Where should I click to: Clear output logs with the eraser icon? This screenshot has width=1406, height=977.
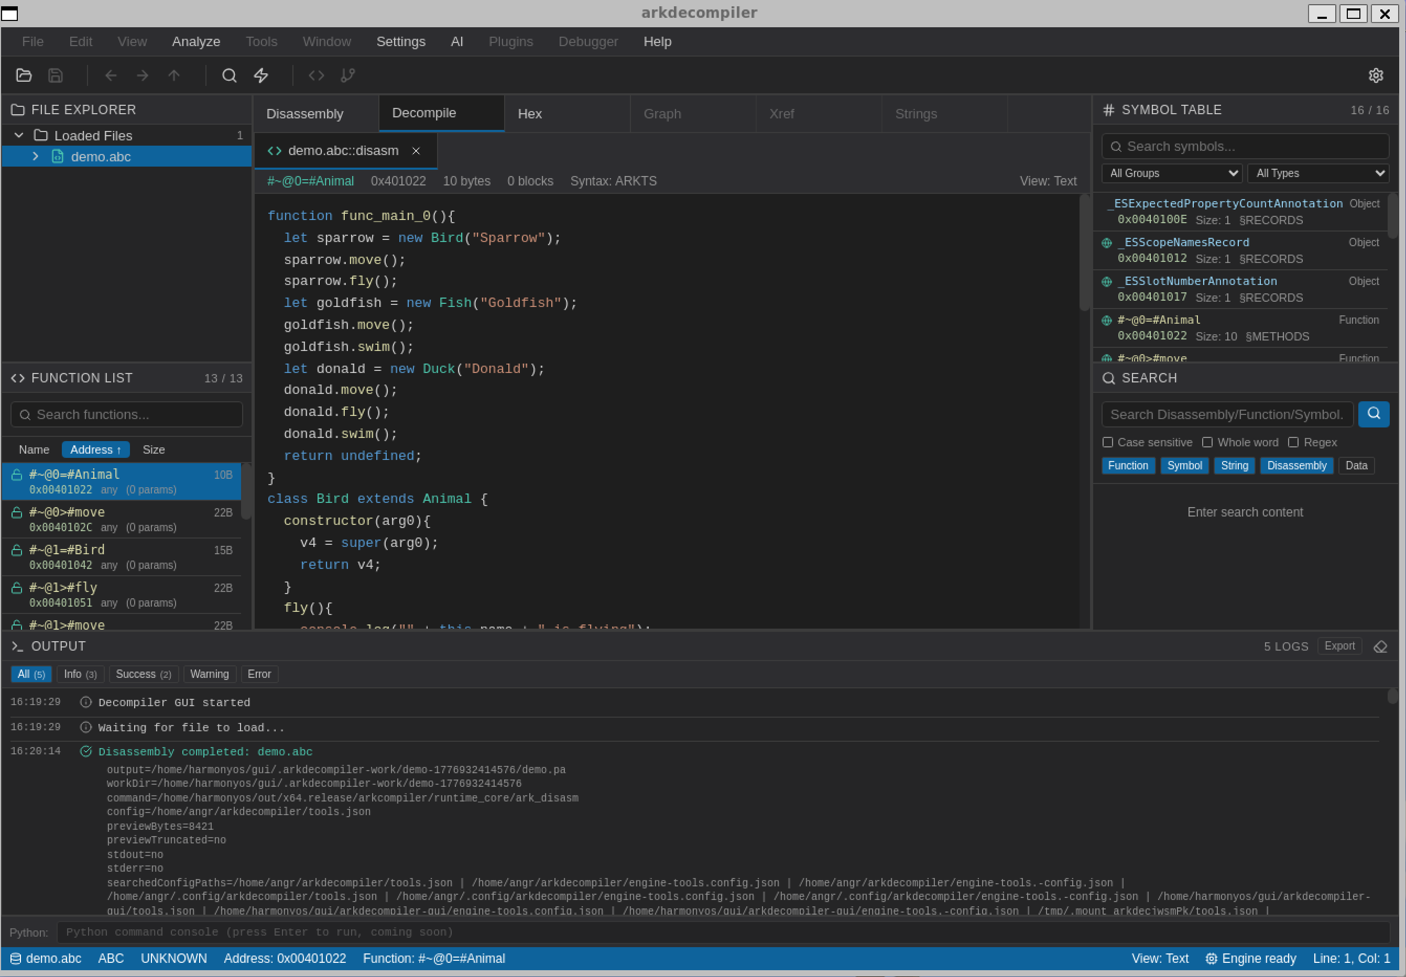tap(1380, 646)
